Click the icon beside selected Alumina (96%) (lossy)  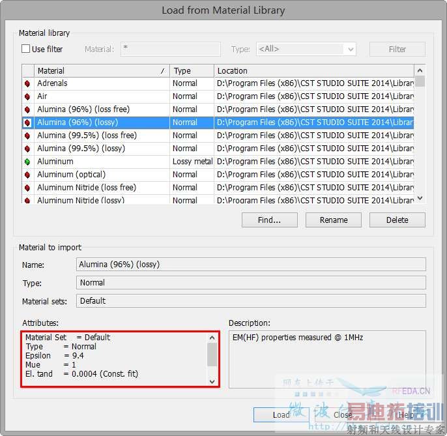click(27, 123)
